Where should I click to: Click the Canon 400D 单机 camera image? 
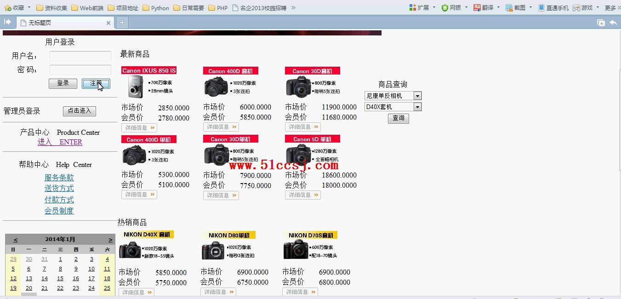(x=149, y=150)
